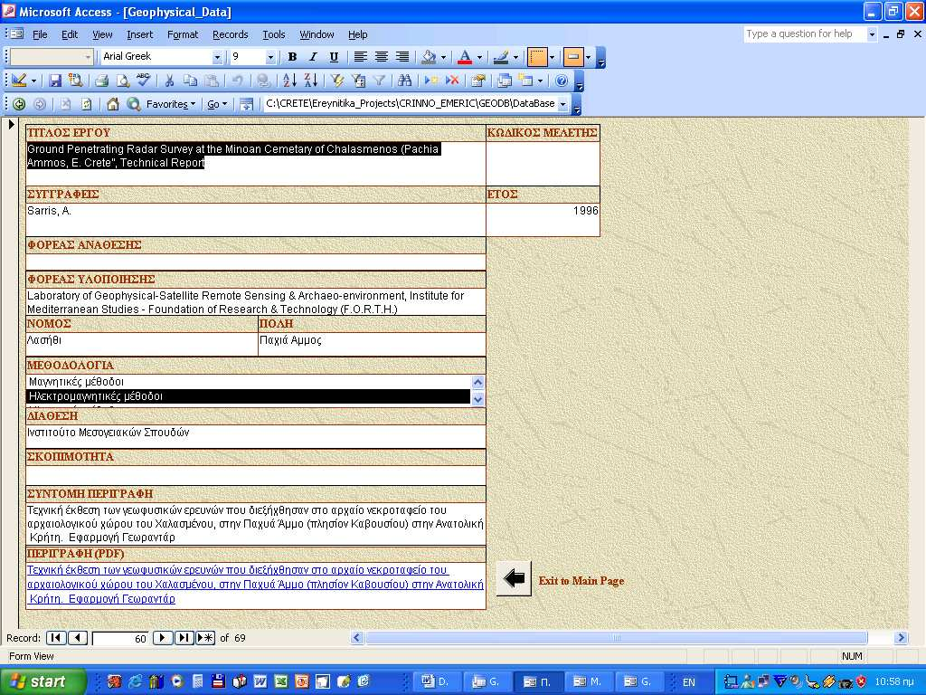Viewport: 926px width, 695px height.
Task: Click the black arrow Exit button
Action: pos(514,578)
